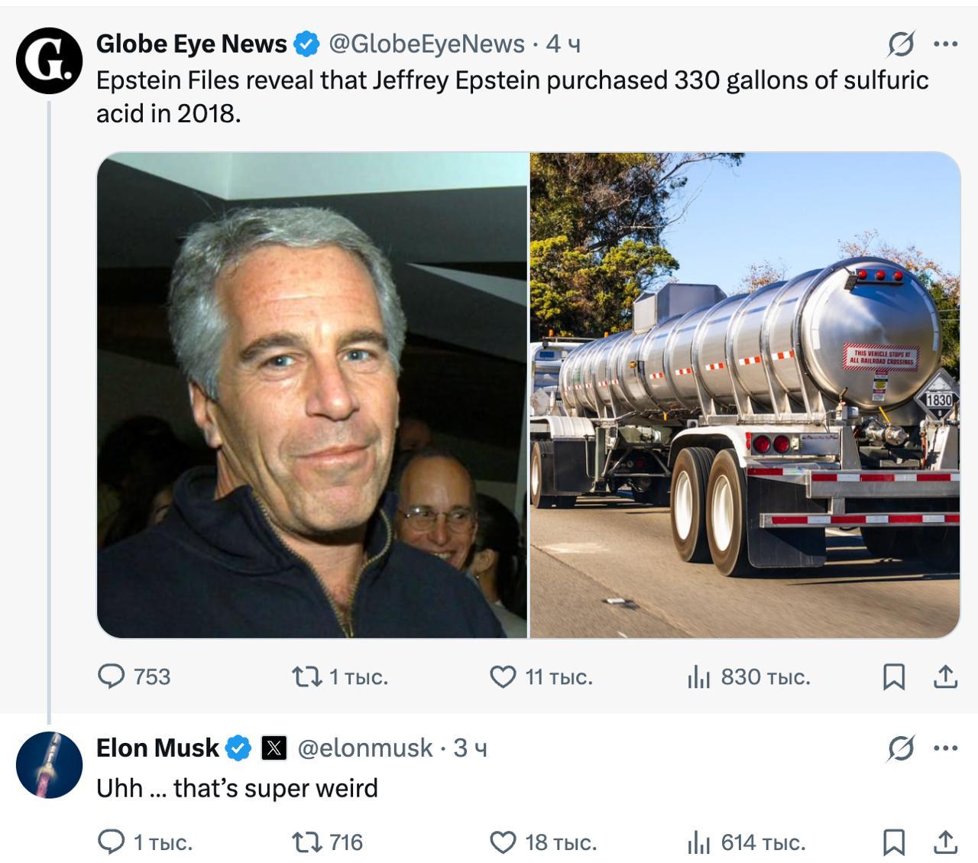Share Elon Musk's reply
This screenshot has height=863, width=978.
click(x=945, y=842)
